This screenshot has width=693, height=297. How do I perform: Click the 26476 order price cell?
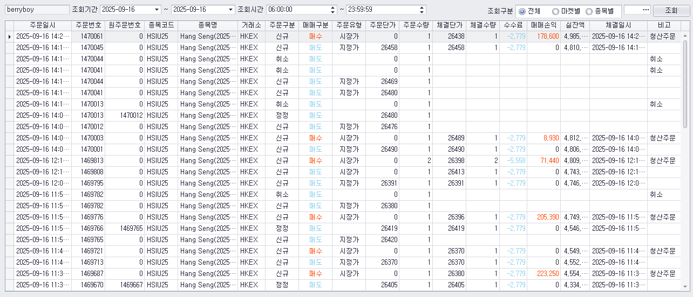tap(383, 126)
